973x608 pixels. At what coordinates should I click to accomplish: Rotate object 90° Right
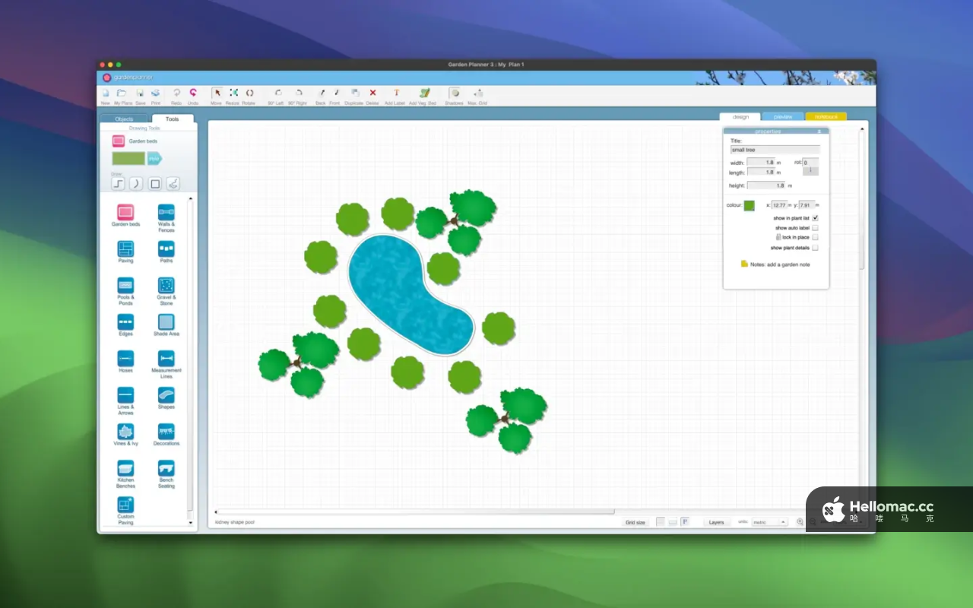click(x=299, y=93)
